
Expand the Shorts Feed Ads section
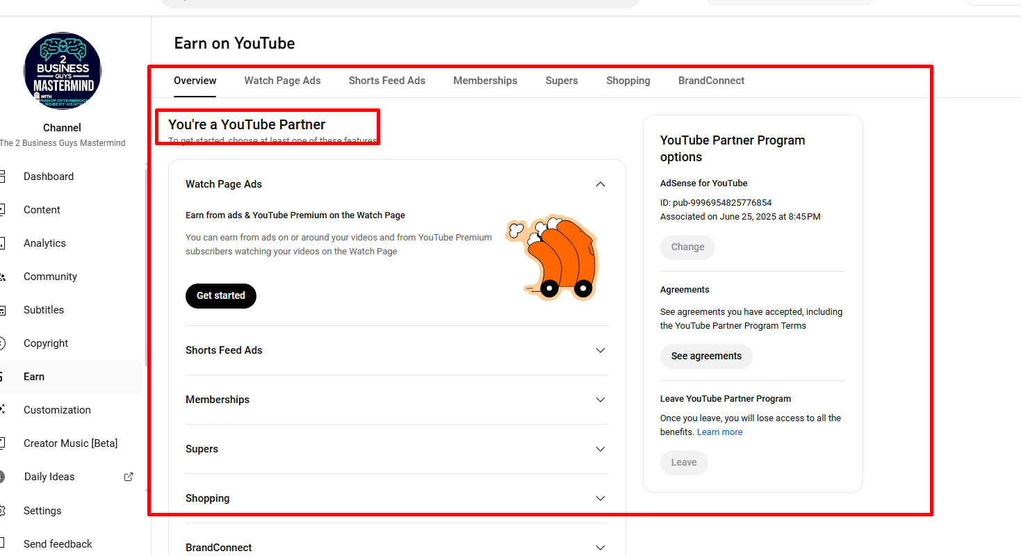[x=601, y=350]
